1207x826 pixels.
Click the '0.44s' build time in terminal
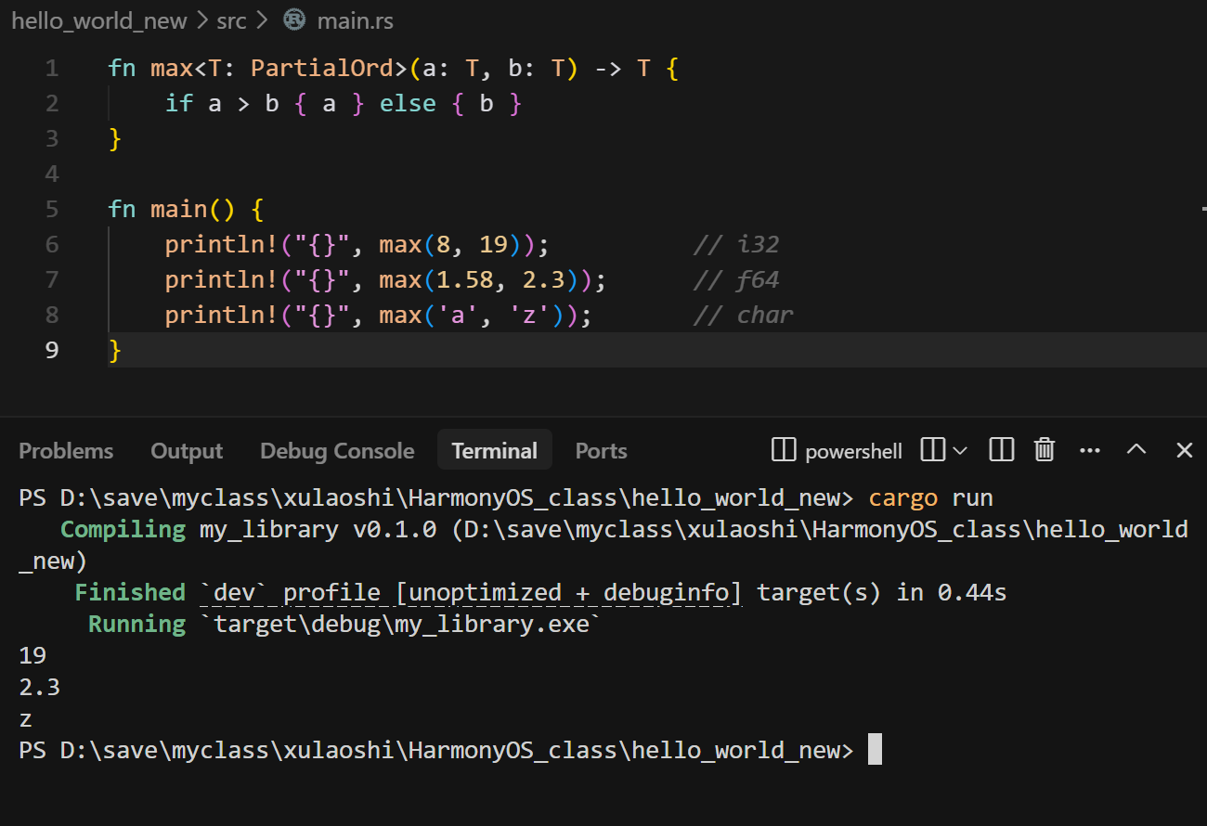pyautogui.click(x=972, y=592)
